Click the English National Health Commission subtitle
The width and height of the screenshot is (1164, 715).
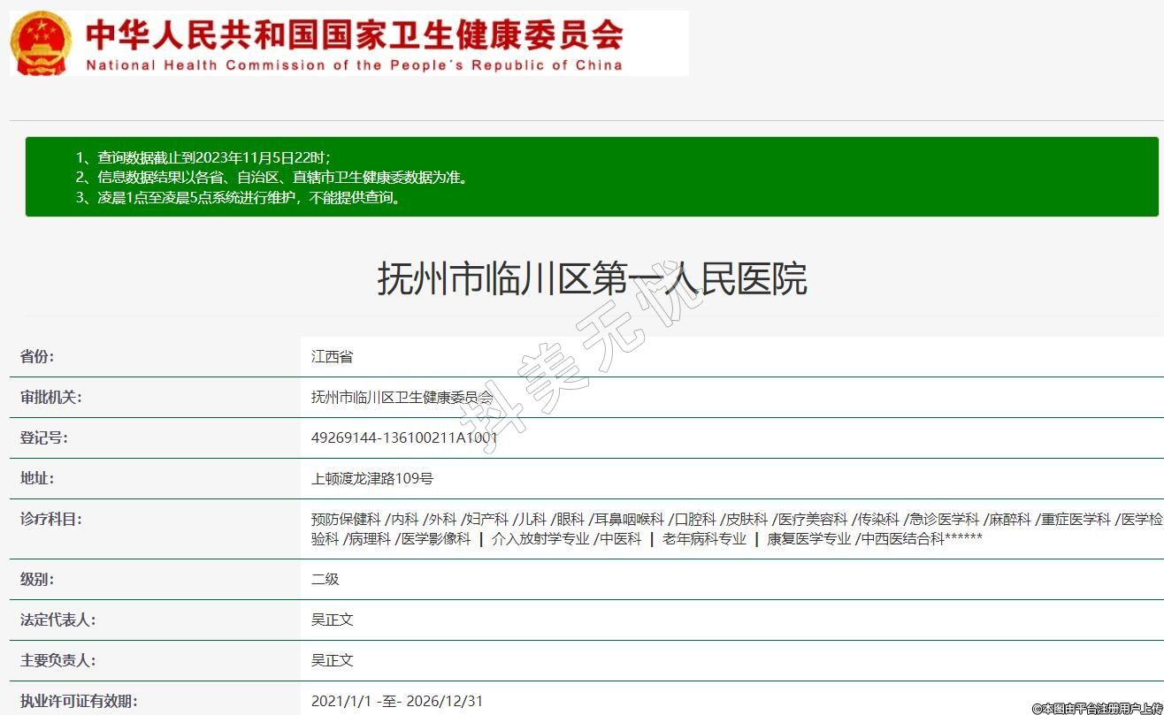coord(354,65)
